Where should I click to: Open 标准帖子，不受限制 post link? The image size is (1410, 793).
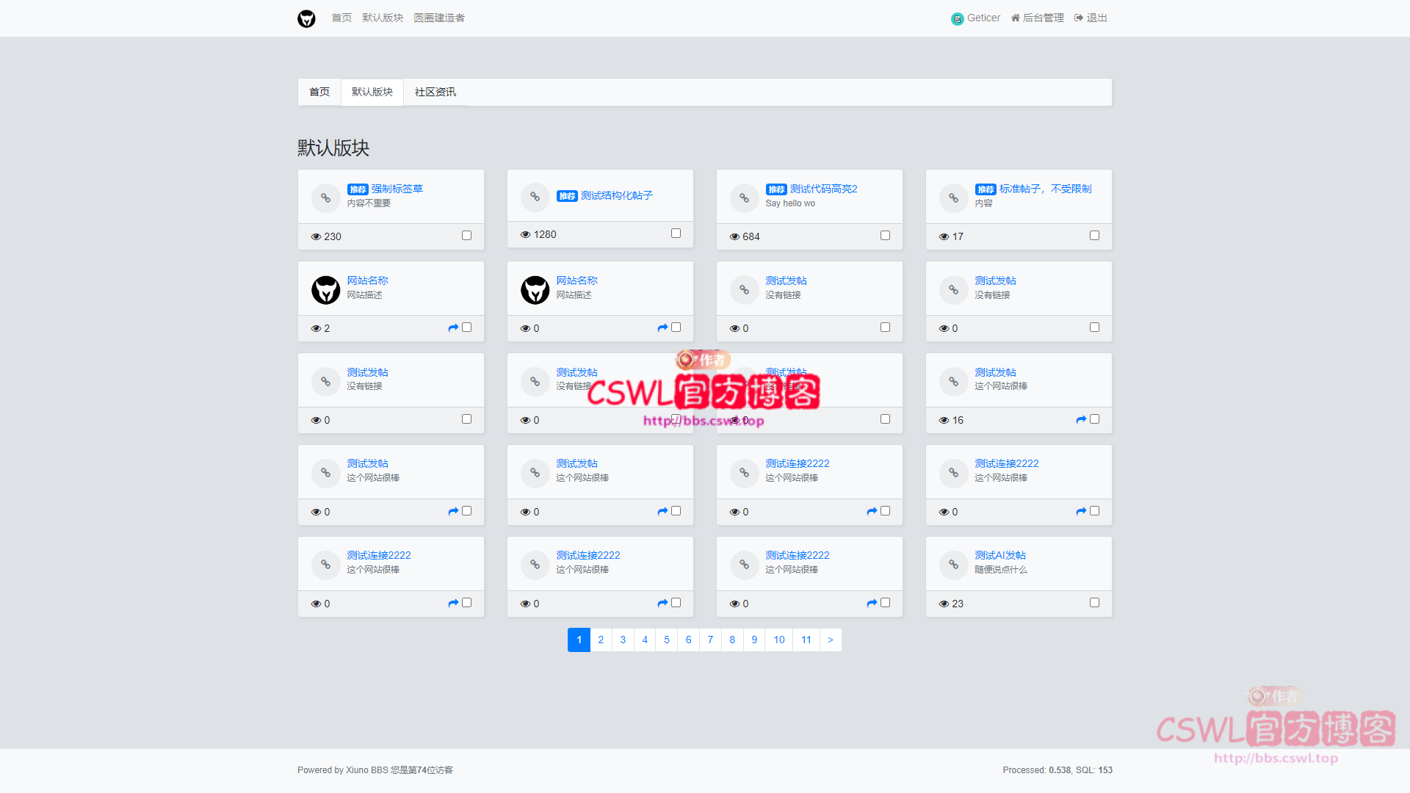(x=1045, y=189)
